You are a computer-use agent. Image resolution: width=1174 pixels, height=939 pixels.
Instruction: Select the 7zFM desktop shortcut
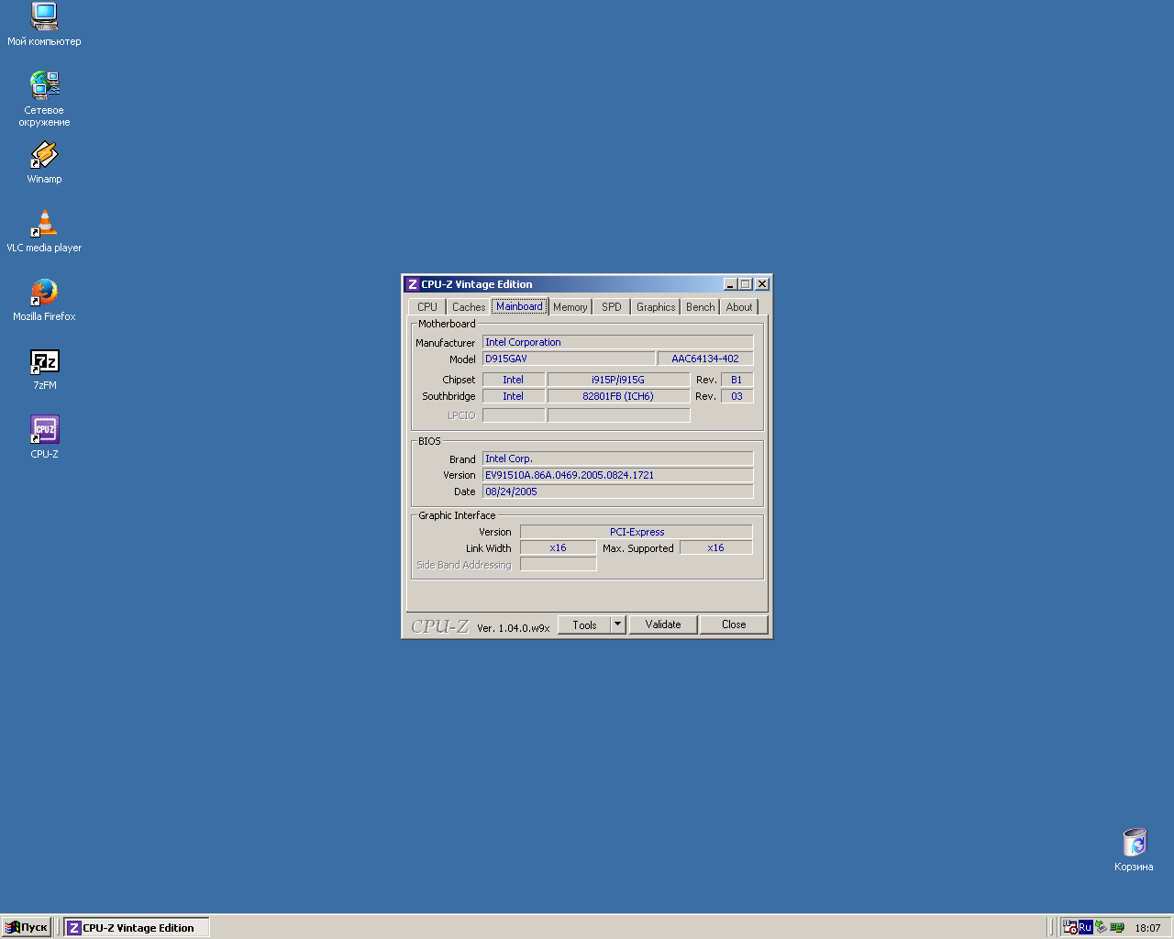point(44,369)
